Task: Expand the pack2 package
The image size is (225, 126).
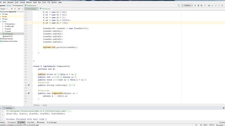Action: [x=3, y=31]
